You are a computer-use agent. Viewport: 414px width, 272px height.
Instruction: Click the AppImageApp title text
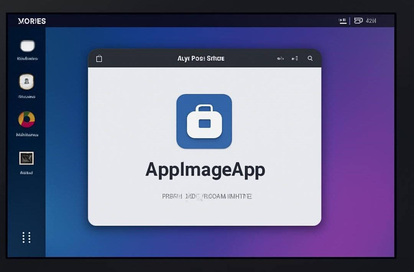[x=205, y=170]
